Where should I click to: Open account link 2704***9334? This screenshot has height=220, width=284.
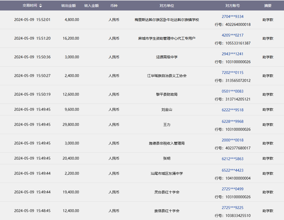[x=232, y=17]
